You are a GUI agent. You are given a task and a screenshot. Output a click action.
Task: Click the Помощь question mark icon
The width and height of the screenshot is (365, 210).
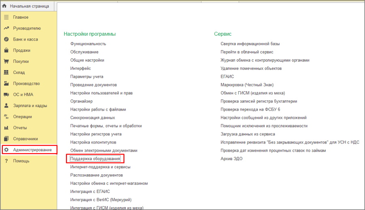click(6, 161)
